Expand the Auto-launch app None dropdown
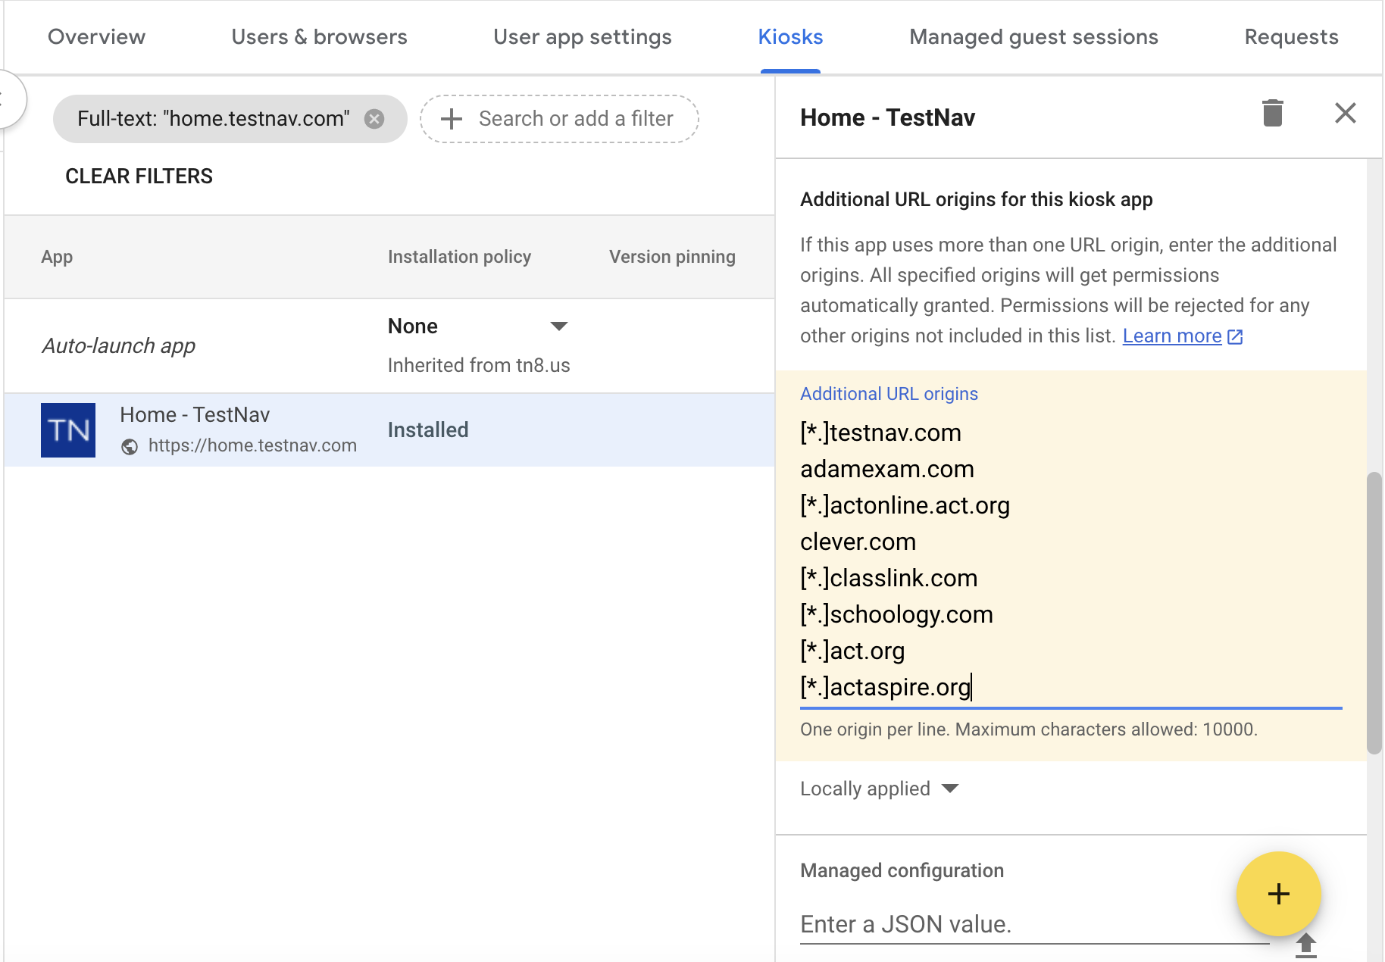Image resolution: width=1385 pixels, height=962 pixels. click(x=558, y=326)
